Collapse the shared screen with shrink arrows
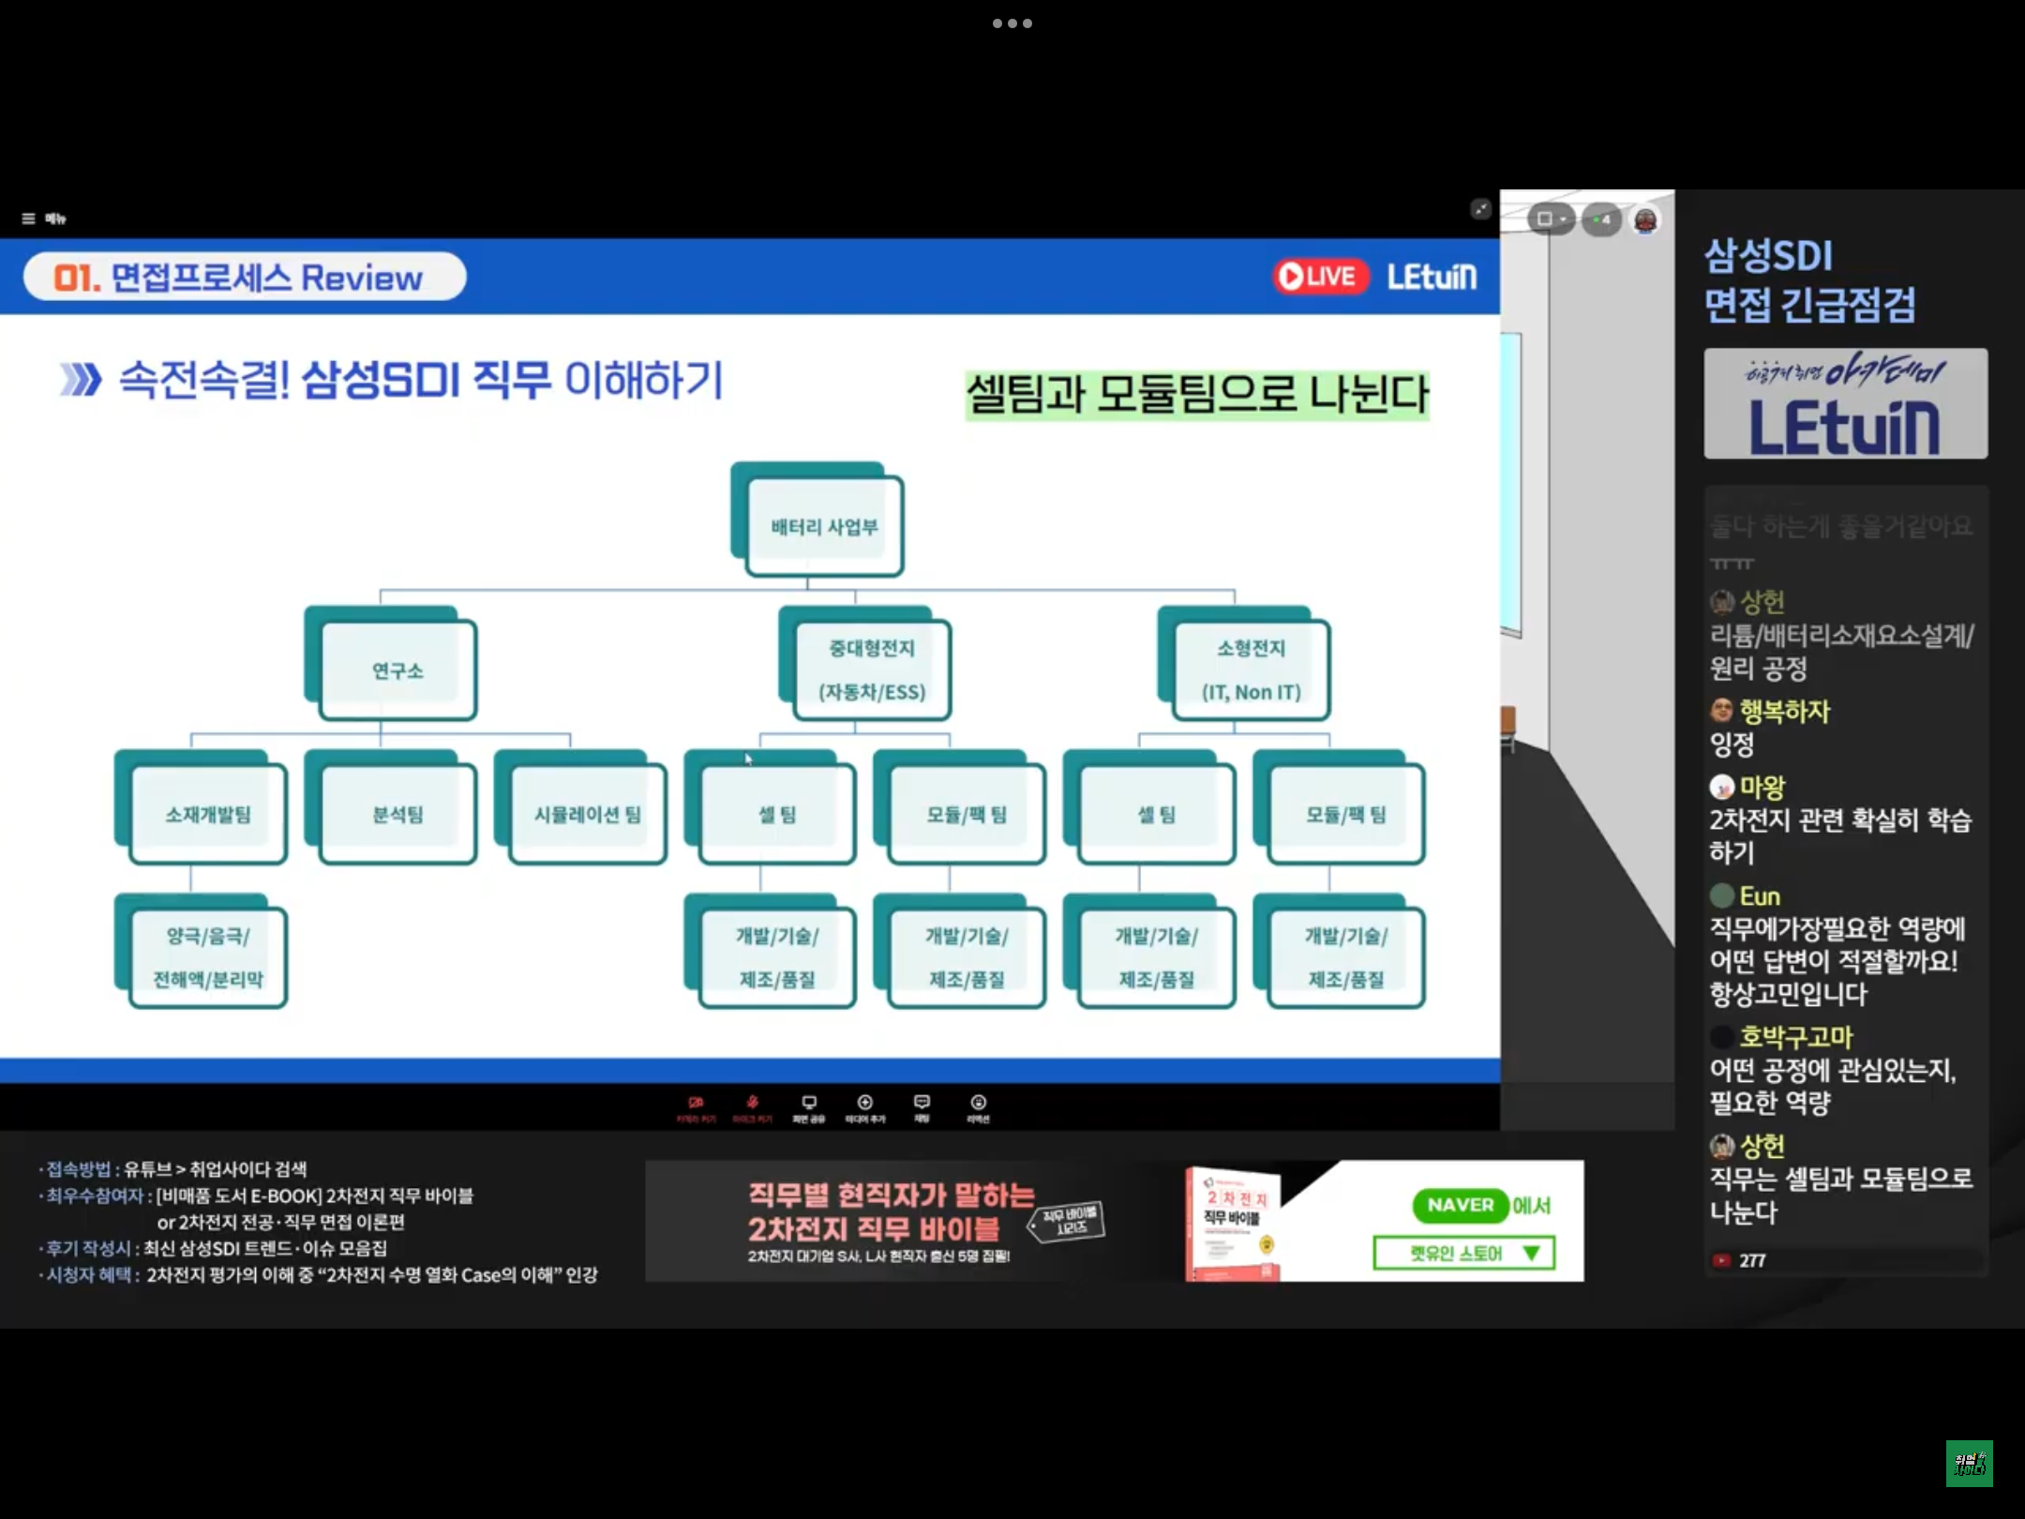Image resolution: width=2025 pixels, height=1519 pixels. (1480, 209)
